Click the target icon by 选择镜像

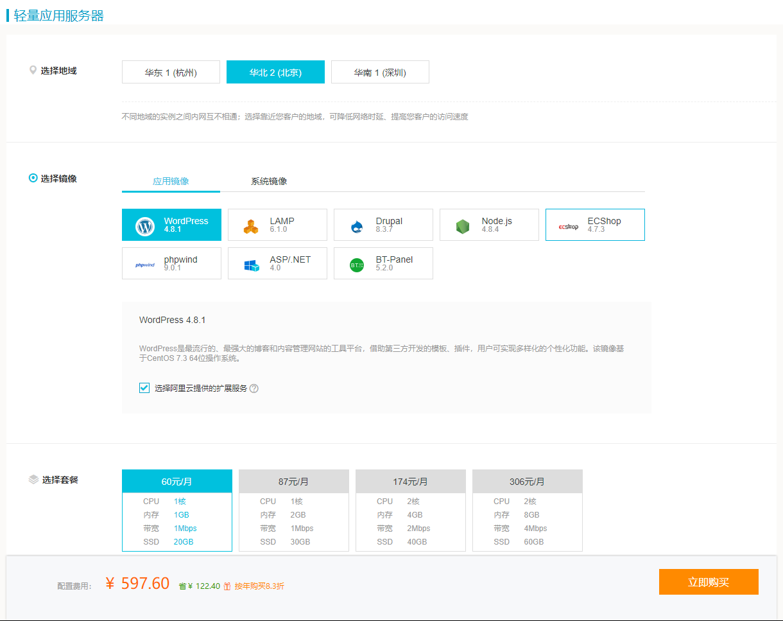click(x=33, y=179)
